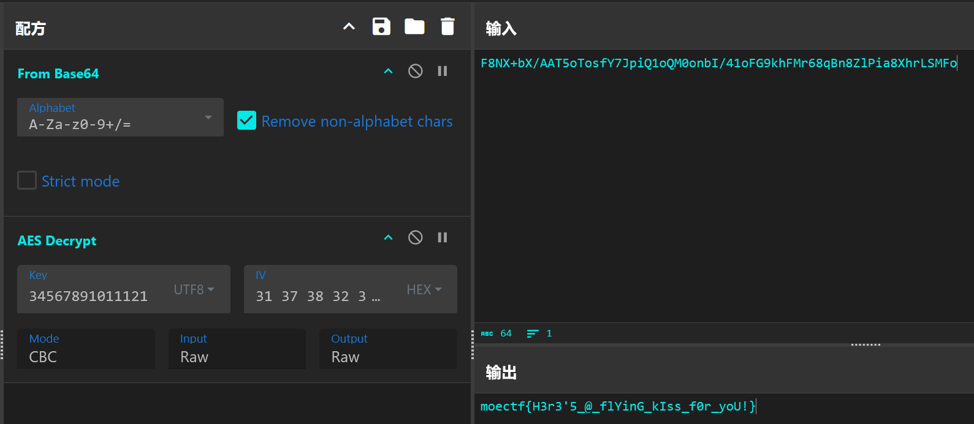Collapse the AES Decrypt operation panel
The height and width of the screenshot is (424, 974).
pyautogui.click(x=388, y=238)
